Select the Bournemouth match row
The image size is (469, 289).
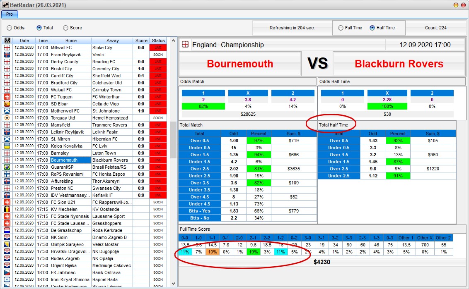pyautogui.click(x=85, y=160)
